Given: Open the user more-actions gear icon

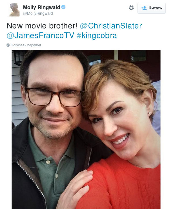Looking at the screenshot, I should [x=131, y=8].
